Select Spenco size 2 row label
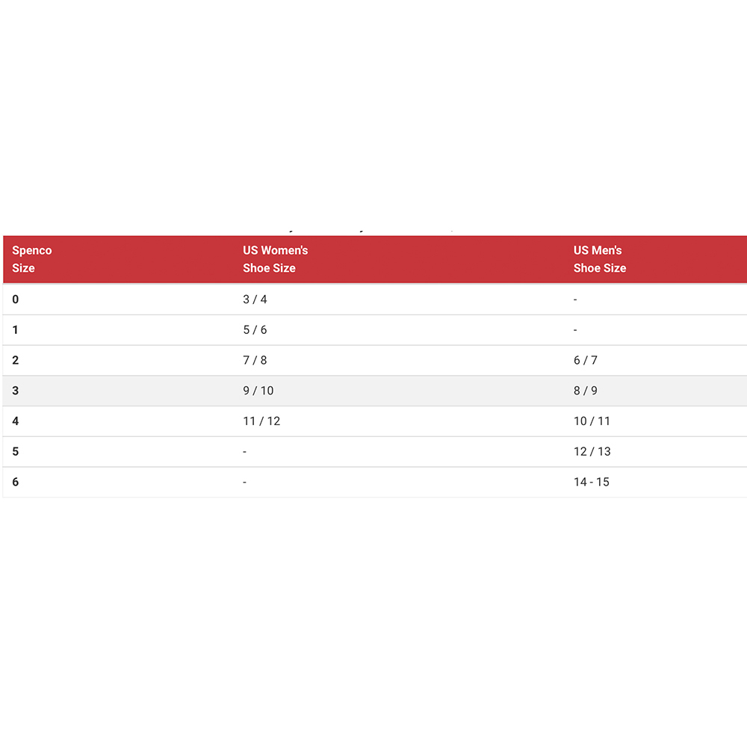Screen dimensions: 747x747 point(15,360)
